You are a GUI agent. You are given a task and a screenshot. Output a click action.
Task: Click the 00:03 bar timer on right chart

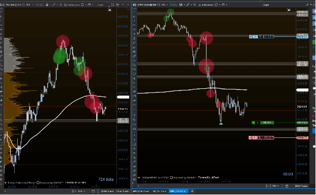(288, 174)
